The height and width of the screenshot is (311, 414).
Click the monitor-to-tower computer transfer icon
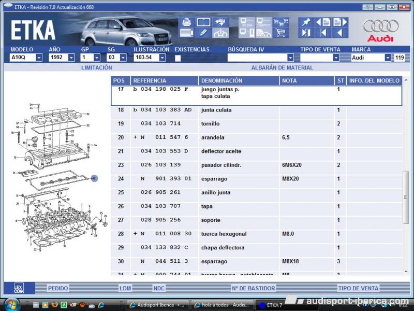(x=247, y=33)
